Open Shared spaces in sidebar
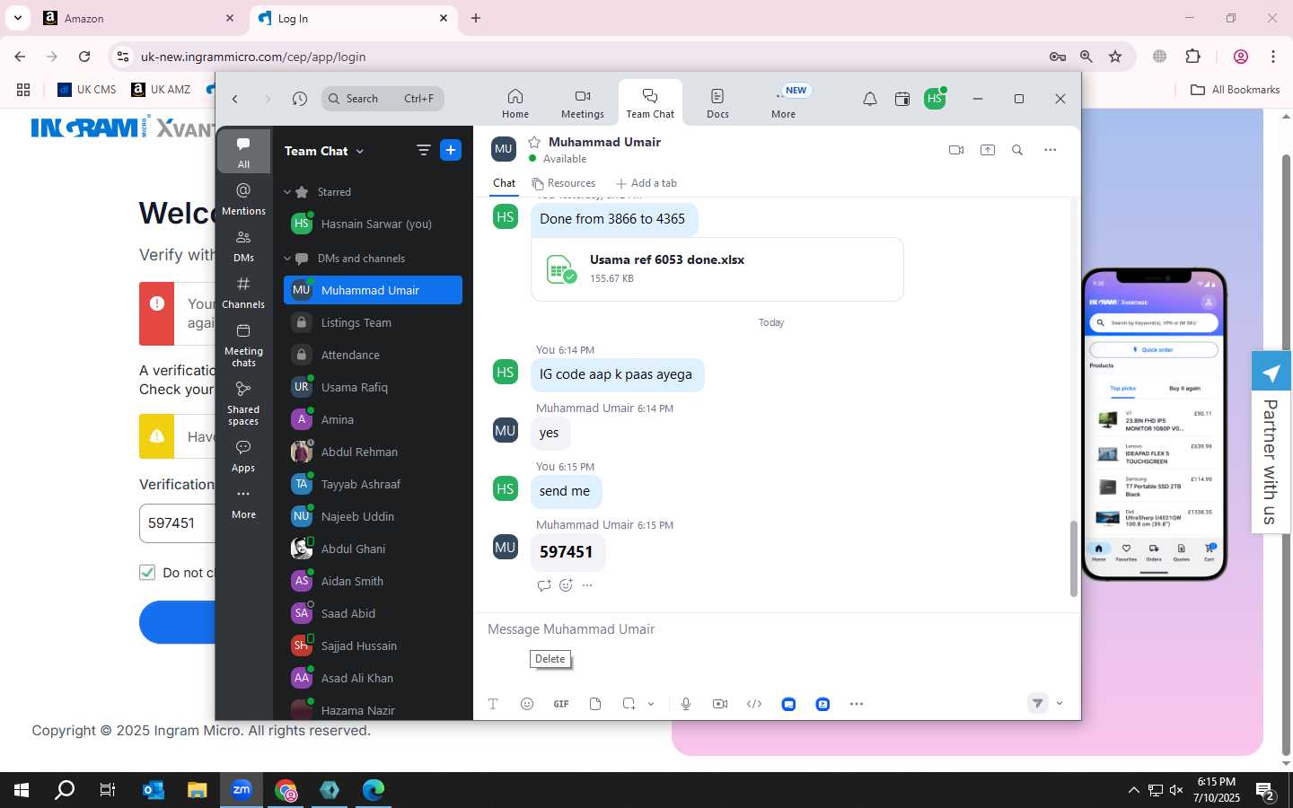This screenshot has width=1293, height=808. 243,403
